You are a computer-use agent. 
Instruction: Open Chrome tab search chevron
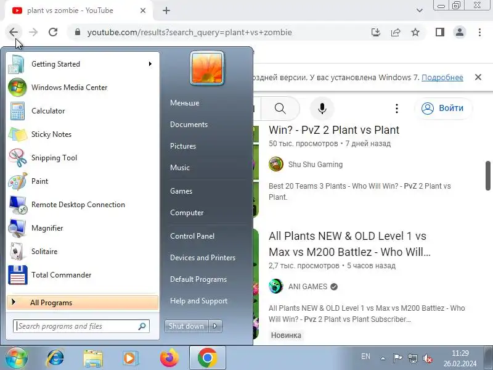pyautogui.click(x=420, y=10)
